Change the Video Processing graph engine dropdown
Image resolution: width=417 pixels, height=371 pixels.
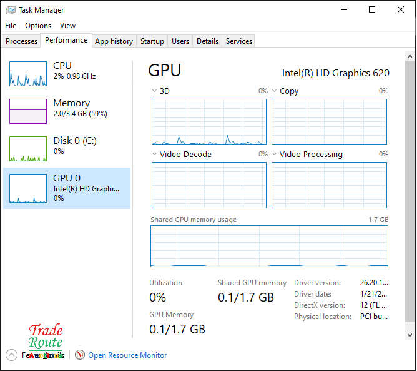pos(275,155)
